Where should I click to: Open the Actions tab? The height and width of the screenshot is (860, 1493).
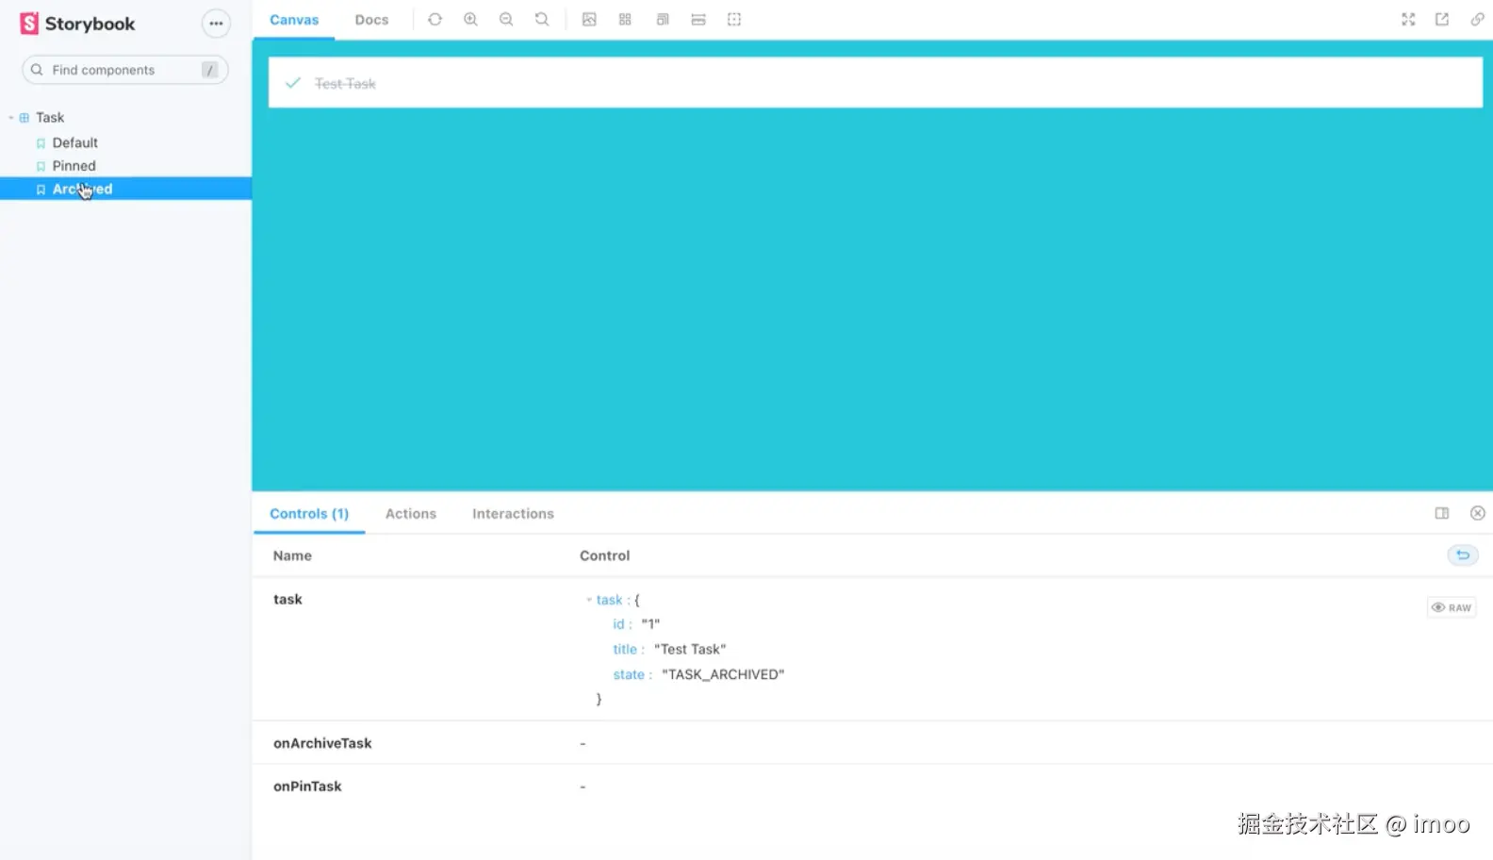(x=411, y=514)
